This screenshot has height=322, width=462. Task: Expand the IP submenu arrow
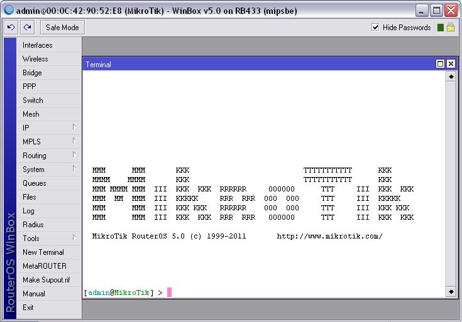tap(74, 127)
